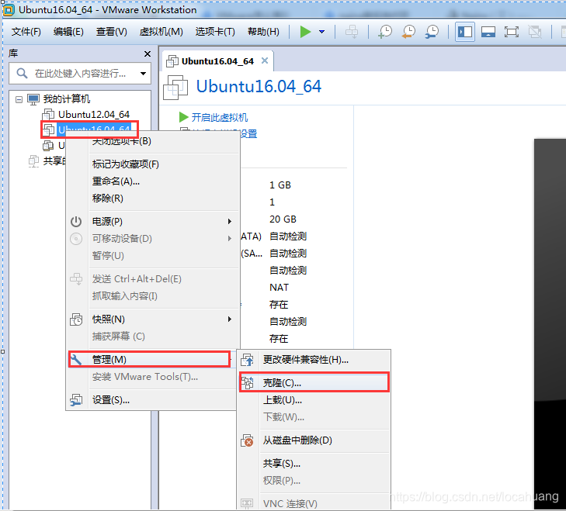Select 我的计算机 in the library tree

click(x=67, y=98)
